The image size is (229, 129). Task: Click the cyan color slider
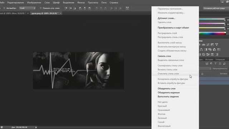212,19
